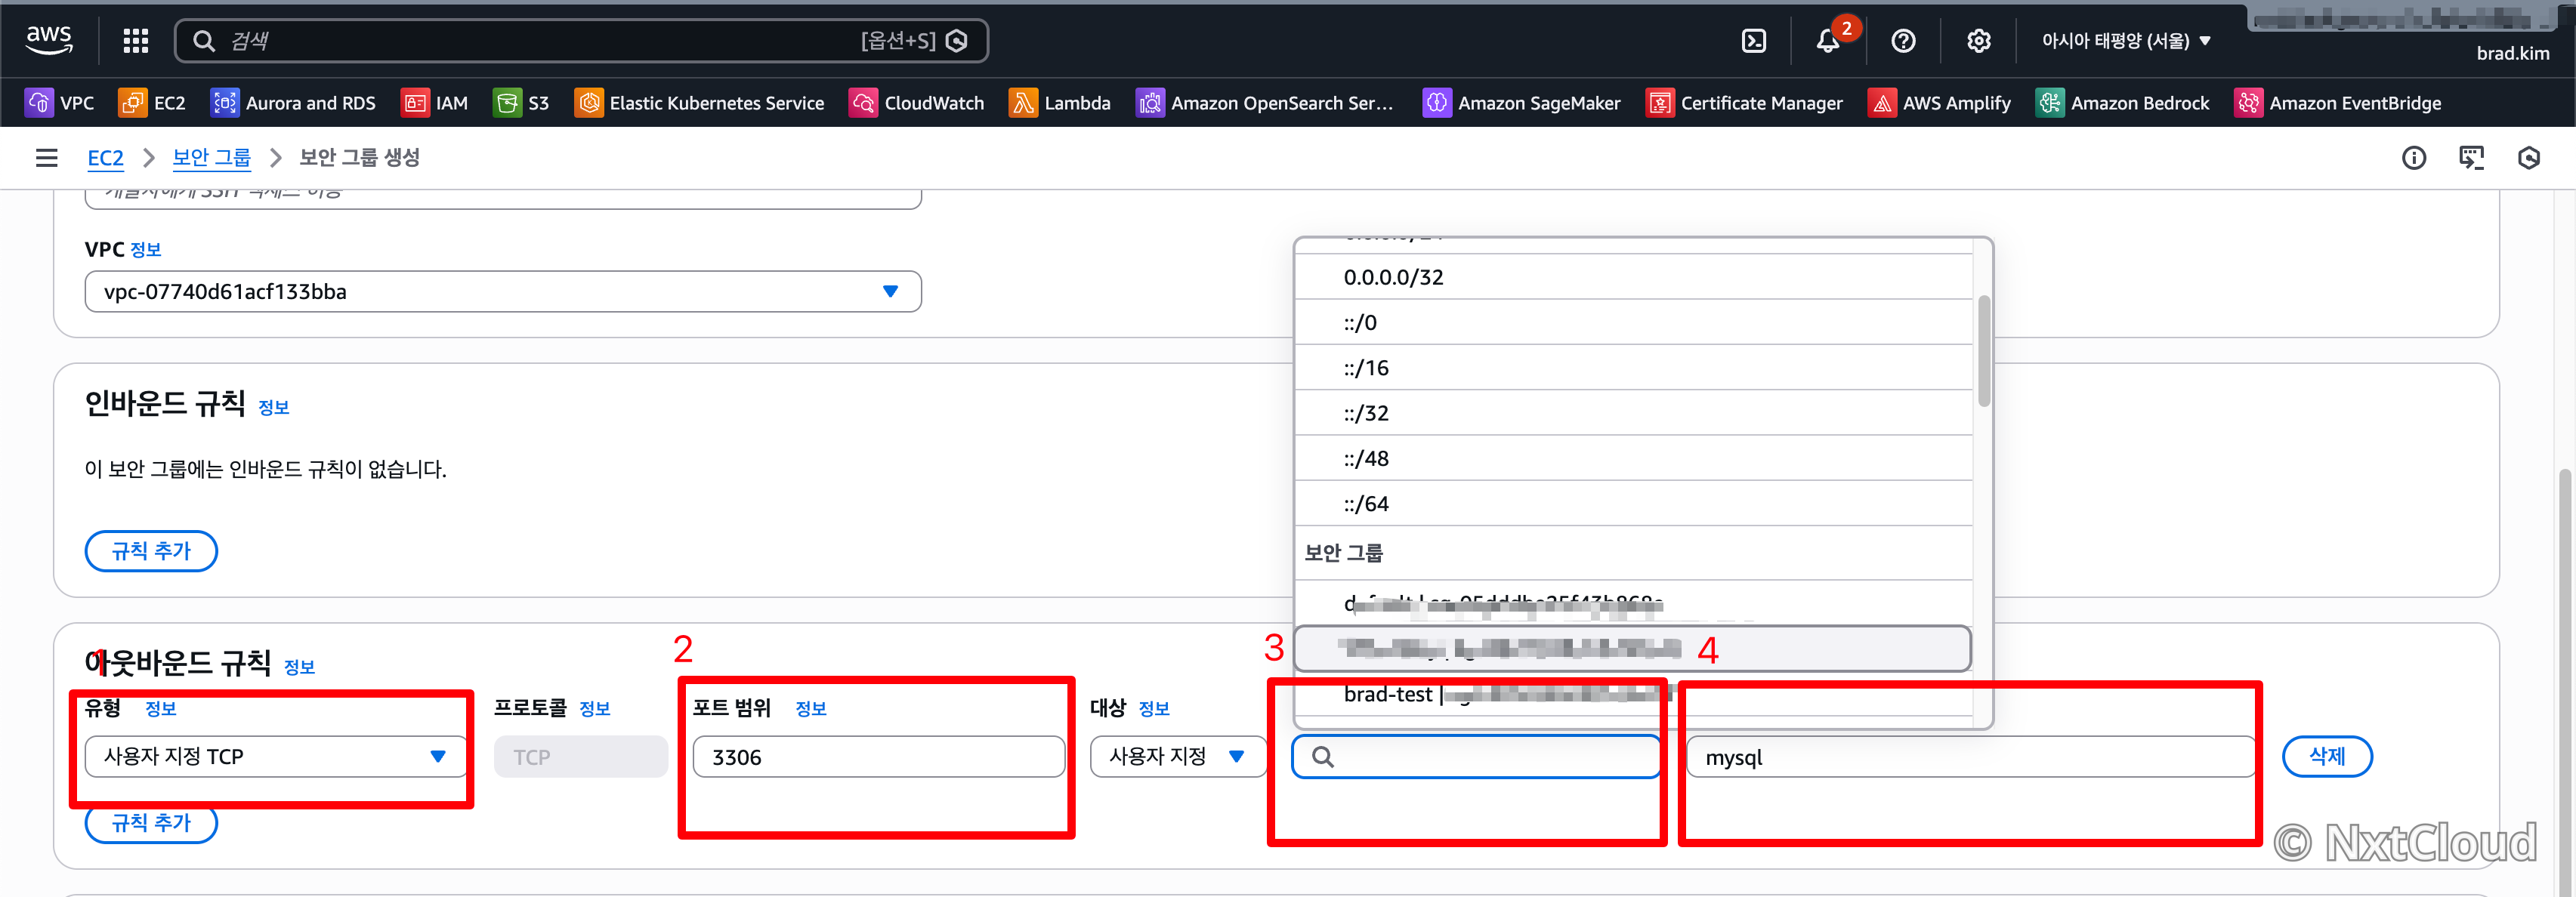Open the settings gear in top bar
Screen dimensions: 2576x897
pyautogui.click(x=1978, y=40)
